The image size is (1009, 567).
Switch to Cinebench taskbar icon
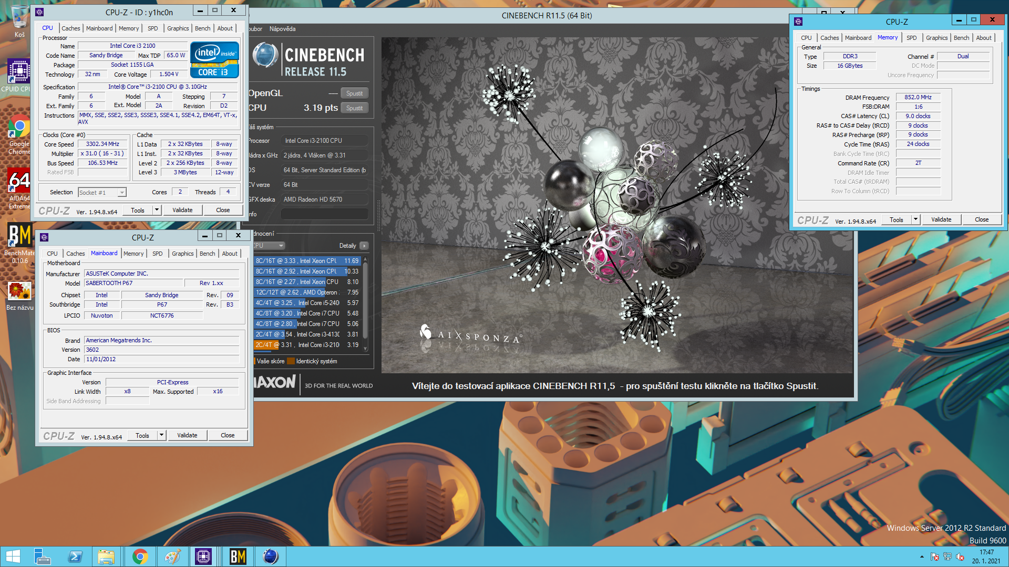point(271,556)
